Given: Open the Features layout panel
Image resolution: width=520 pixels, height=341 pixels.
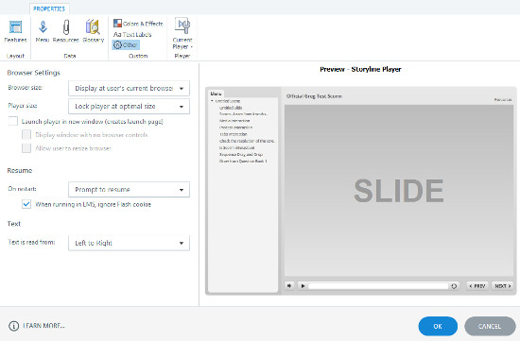Looking at the screenshot, I should (x=15, y=31).
